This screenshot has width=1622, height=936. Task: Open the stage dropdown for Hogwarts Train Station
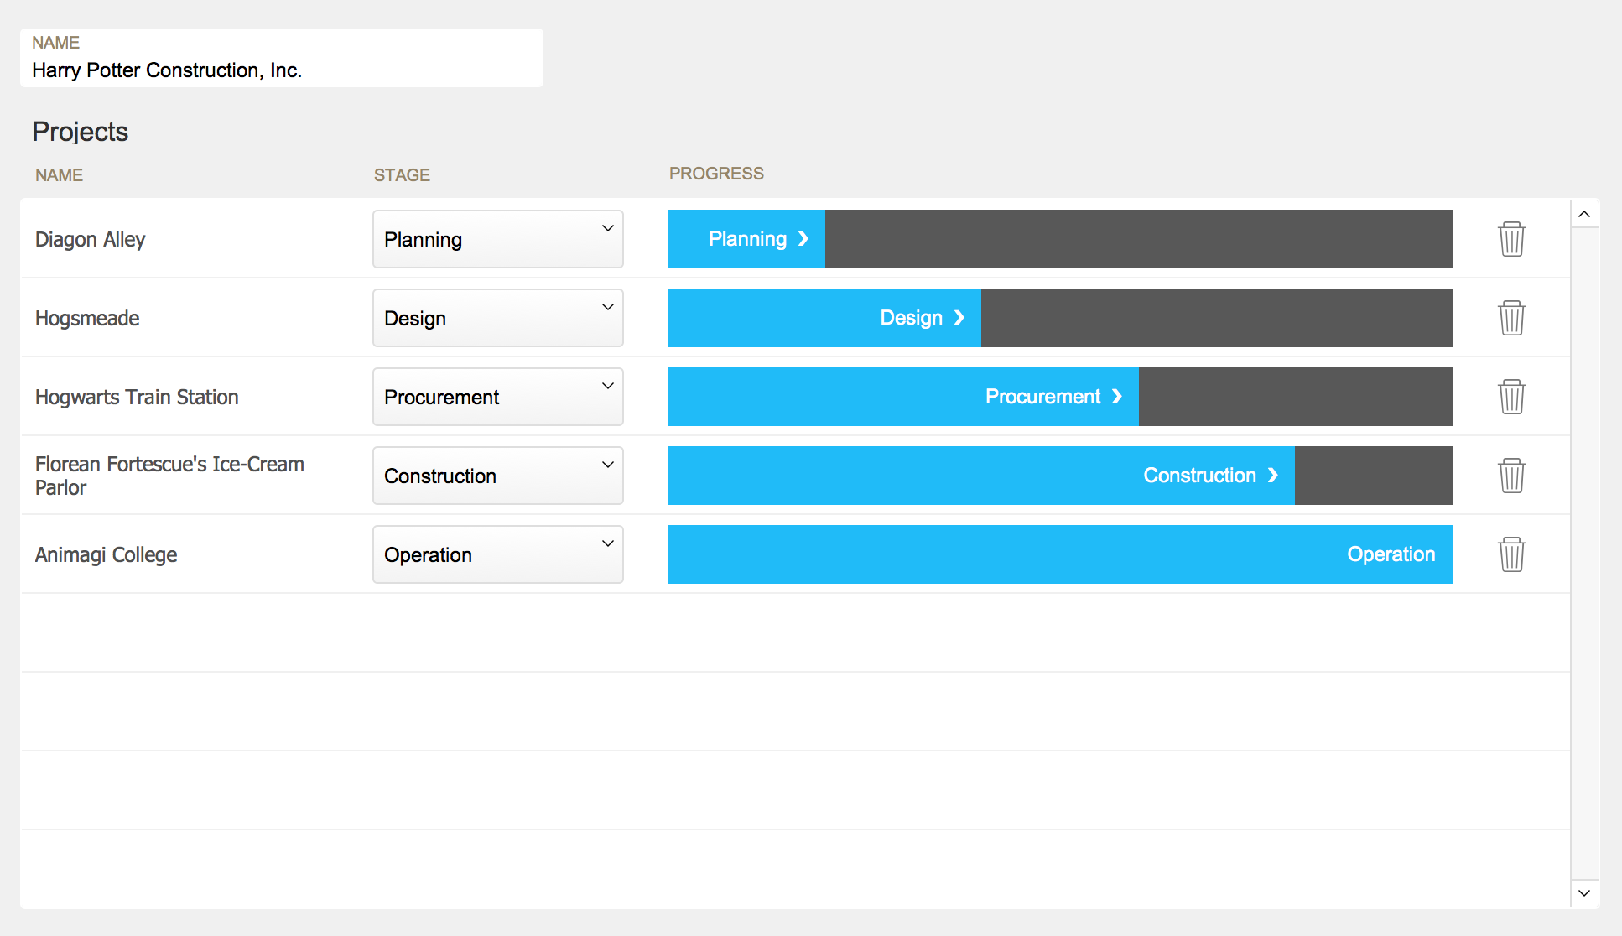point(496,394)
